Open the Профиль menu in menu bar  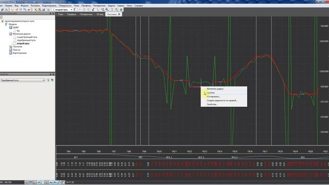86,6
